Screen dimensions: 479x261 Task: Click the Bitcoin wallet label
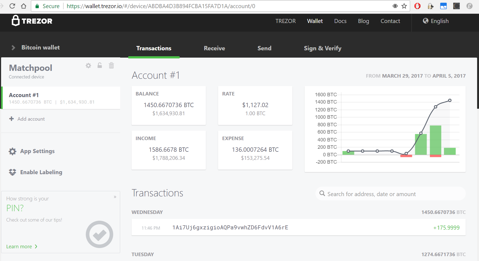(41, 48)
